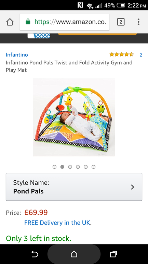Select the sixth image carousel dot
Image resolution: width=148 pixels, height=264 pixels.
pos(93,167)
